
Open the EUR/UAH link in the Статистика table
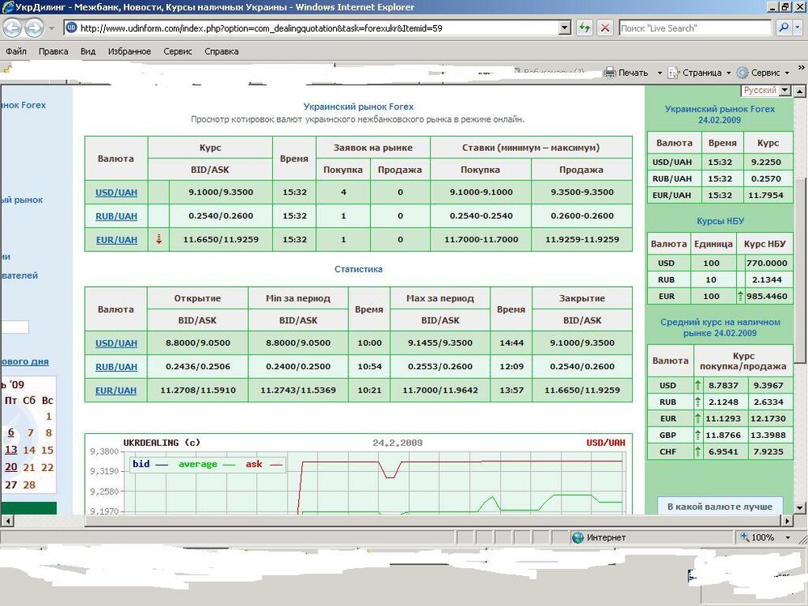(x=116, y=390)
